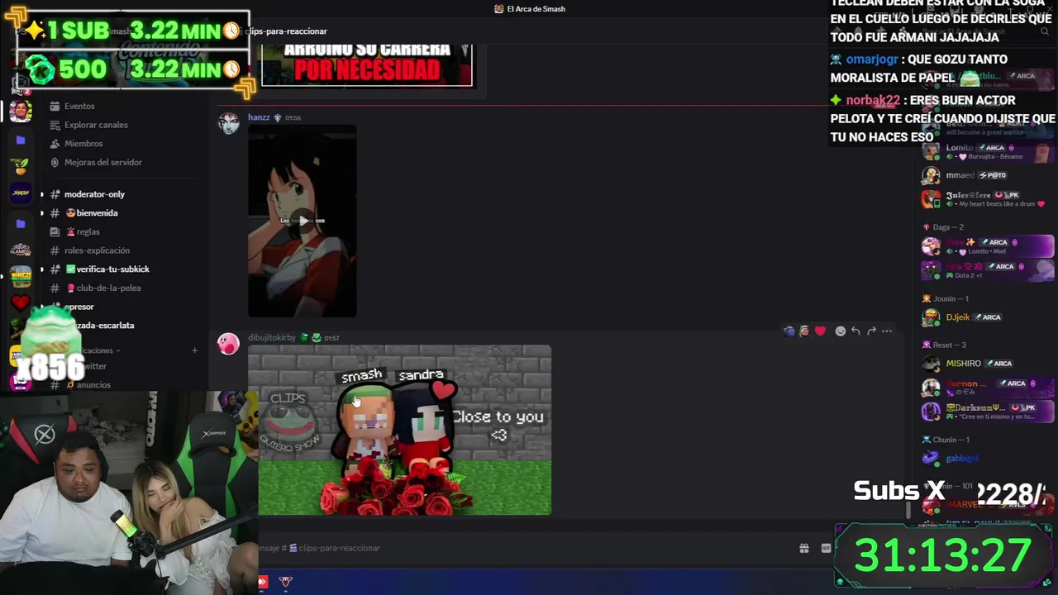Screen dimensions: 1058x595
Task: Open the moderator-only channel
Action: (x=94, y=194)
